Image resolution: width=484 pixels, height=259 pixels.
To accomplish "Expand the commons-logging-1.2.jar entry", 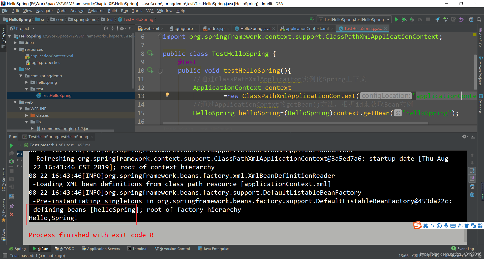I will (x=32, y=128).
